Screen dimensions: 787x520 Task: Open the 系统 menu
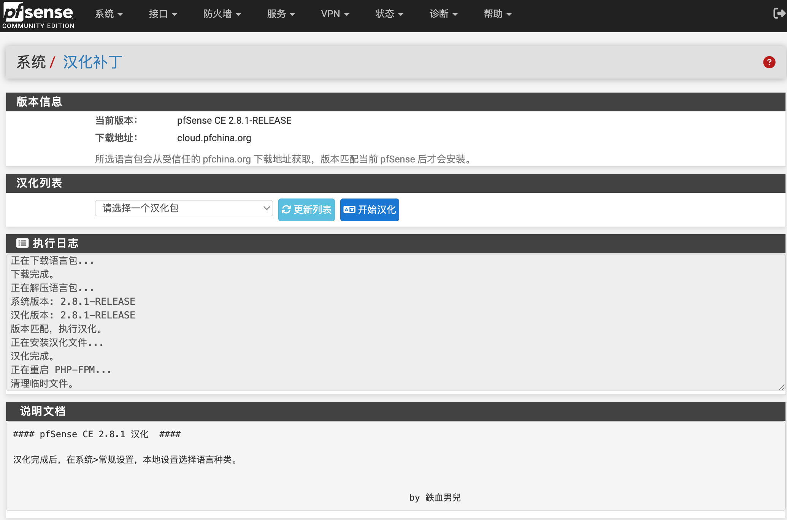109,14
